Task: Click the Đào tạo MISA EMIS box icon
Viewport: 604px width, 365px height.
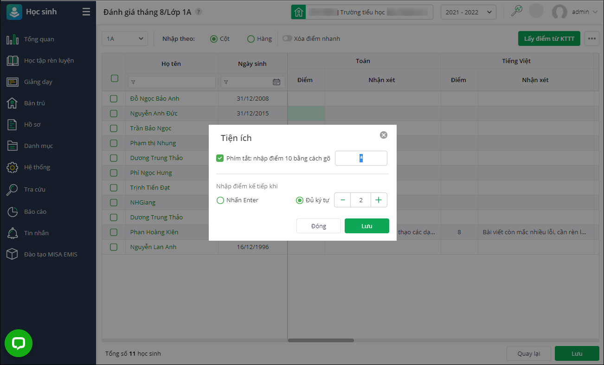Action: tap(13, 255)
